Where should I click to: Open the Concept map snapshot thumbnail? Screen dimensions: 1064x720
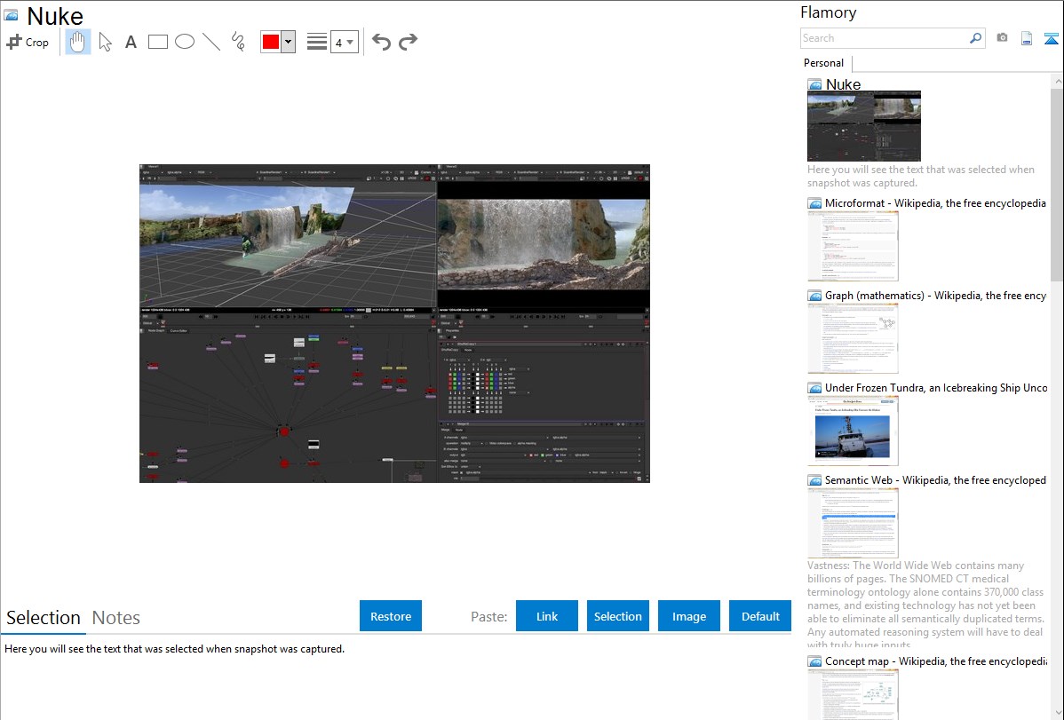tap(853, 695)
